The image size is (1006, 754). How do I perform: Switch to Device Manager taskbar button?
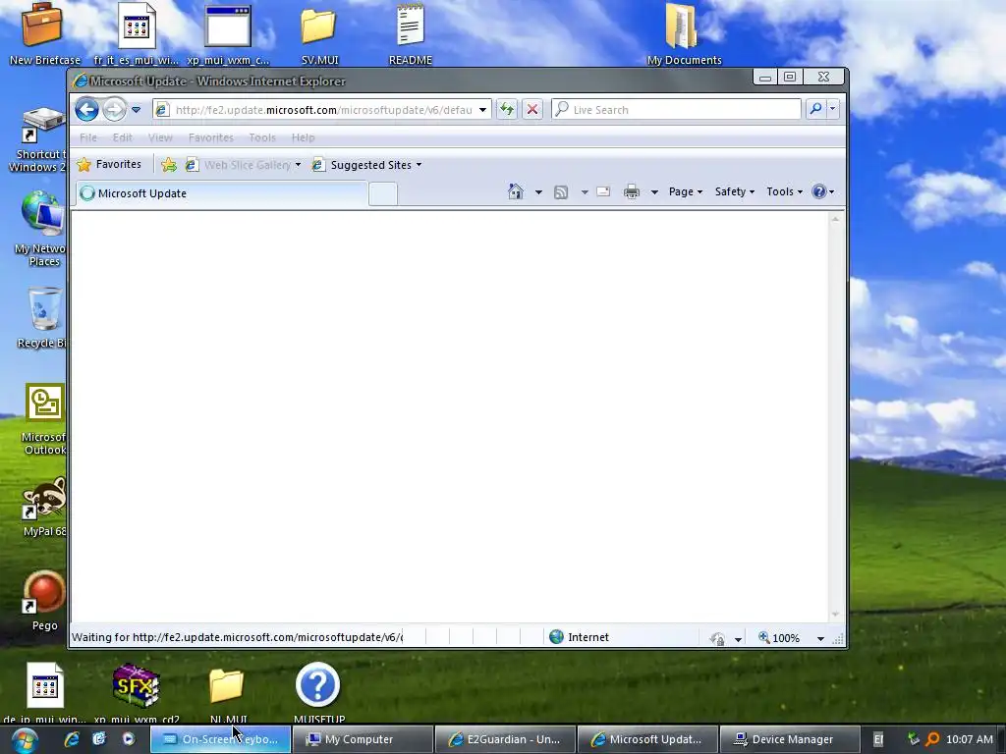click(790, 739)
